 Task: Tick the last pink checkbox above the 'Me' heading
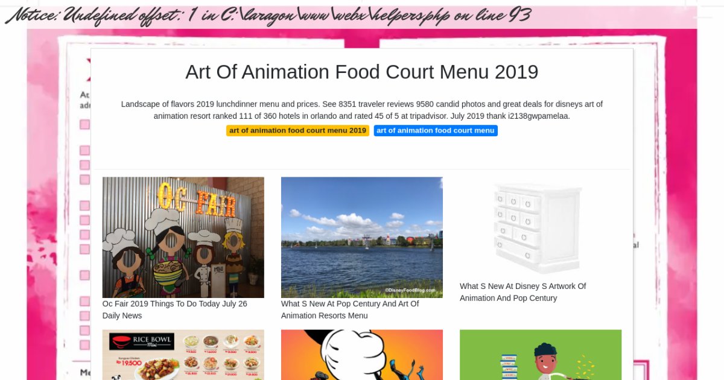[x=84, y=345]
